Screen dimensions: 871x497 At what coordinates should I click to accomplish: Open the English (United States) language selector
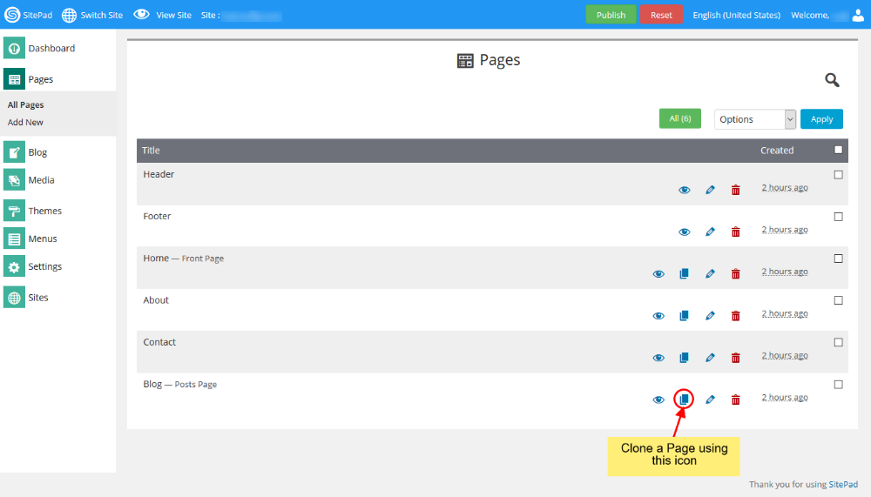(736, 15)
